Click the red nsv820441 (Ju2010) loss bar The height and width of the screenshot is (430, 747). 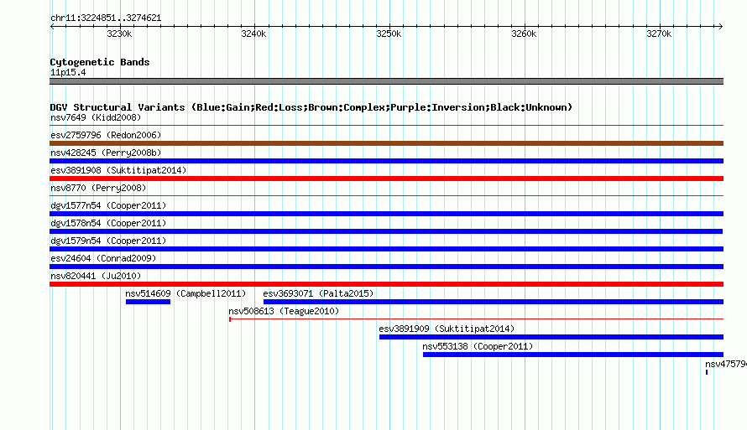[386, 284]
